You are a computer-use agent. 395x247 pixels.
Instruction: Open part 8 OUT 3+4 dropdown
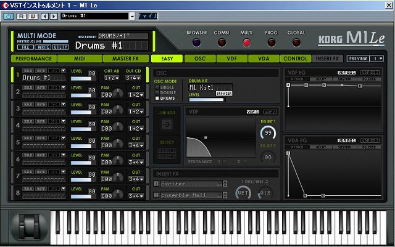(x=136, y=196)
